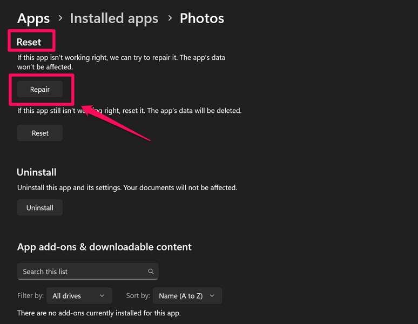418x324 pixels.
Task: Click the Repair button
Action: pyautogui.click(x=40, y=90)
